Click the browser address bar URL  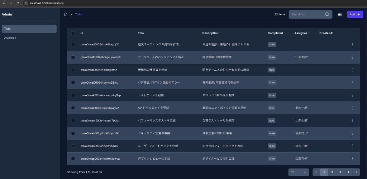coord(47,3)
